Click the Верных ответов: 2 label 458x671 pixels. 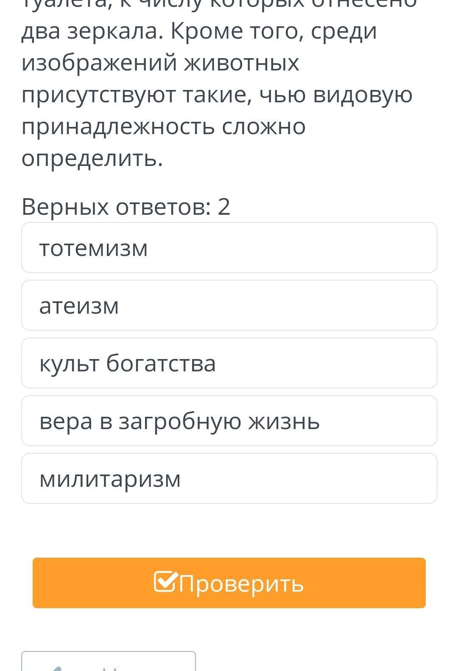(126, 207)
